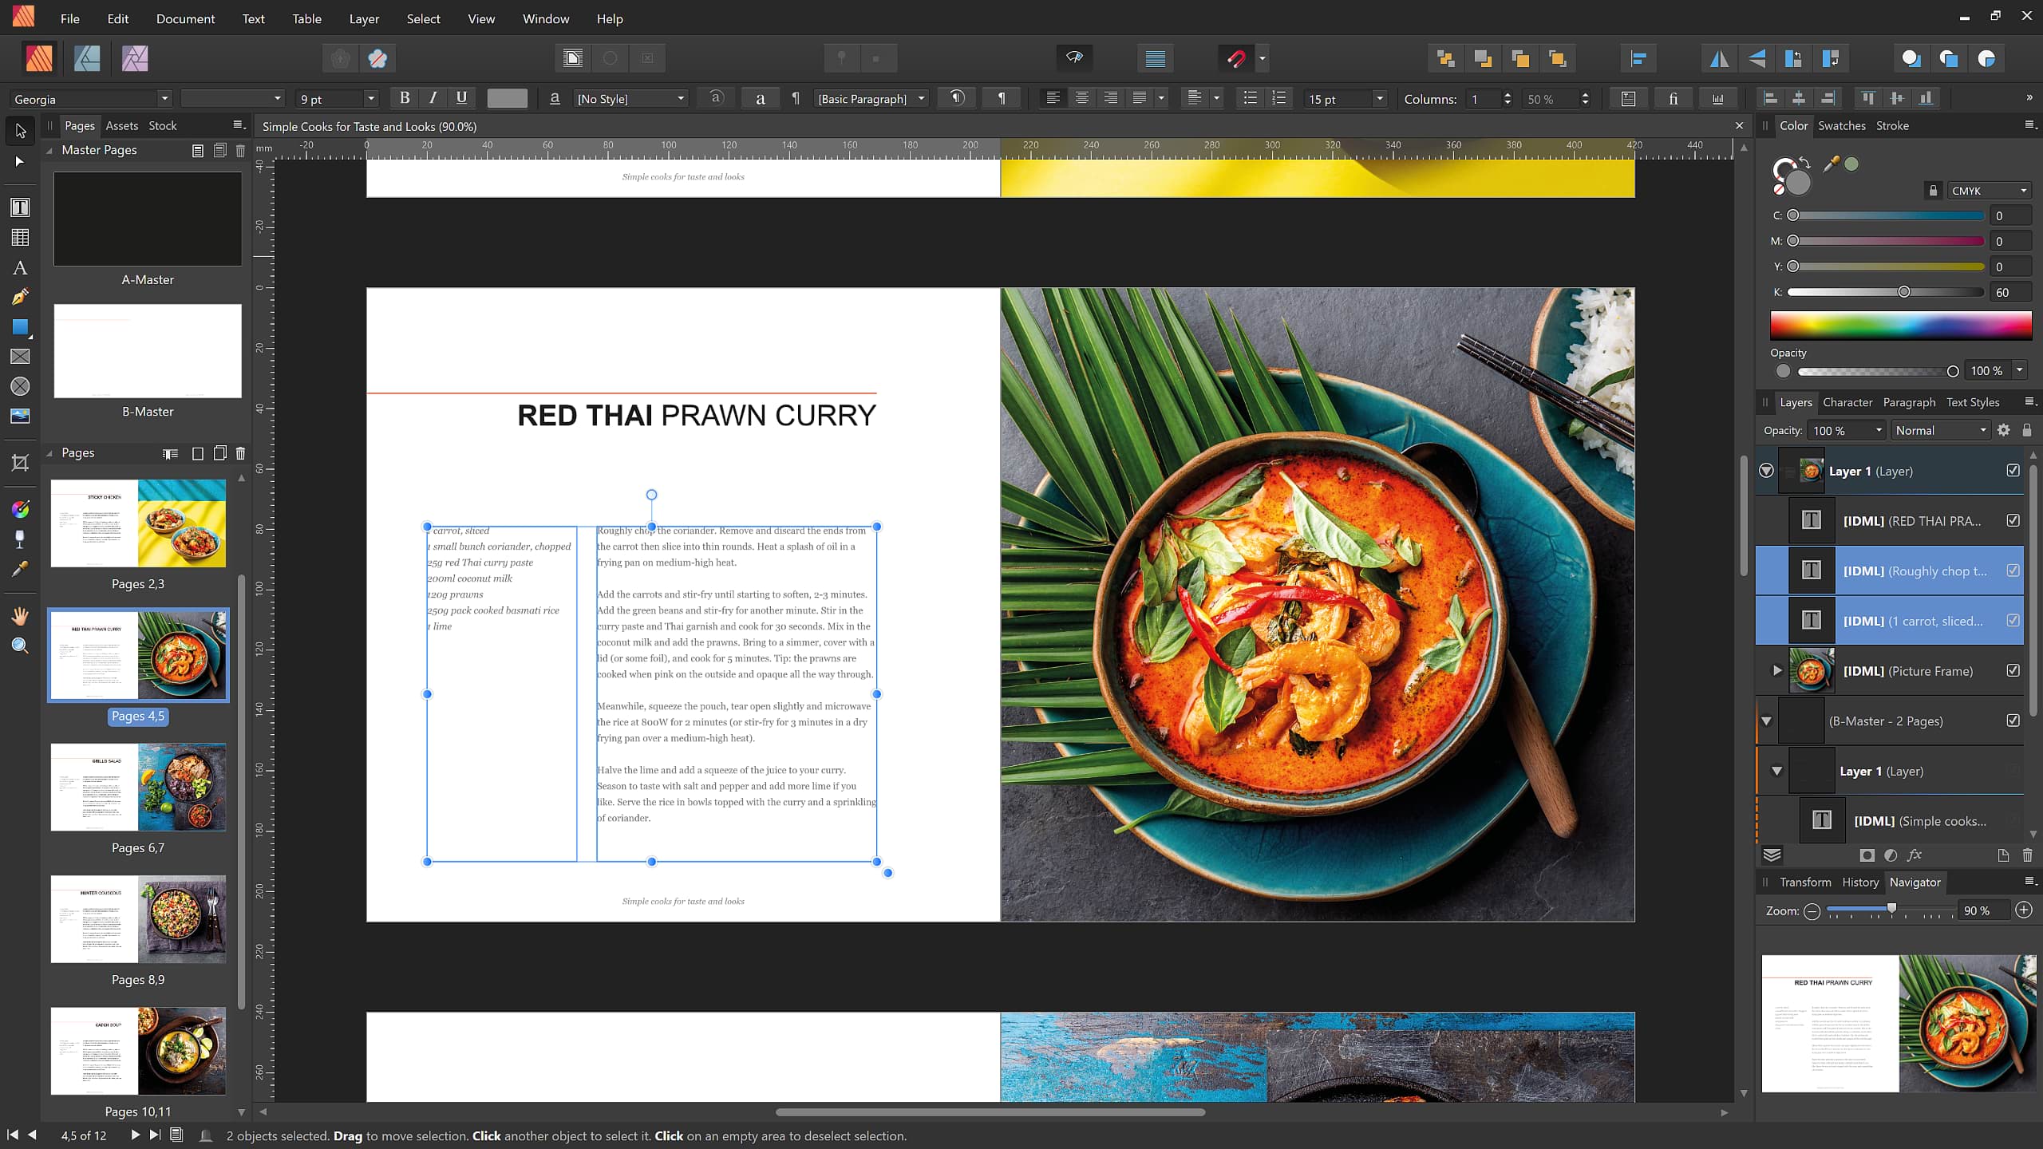Expand the Picture Frame layer
This screenshot has height=1149, width=2043.
tap(1776, 670)
